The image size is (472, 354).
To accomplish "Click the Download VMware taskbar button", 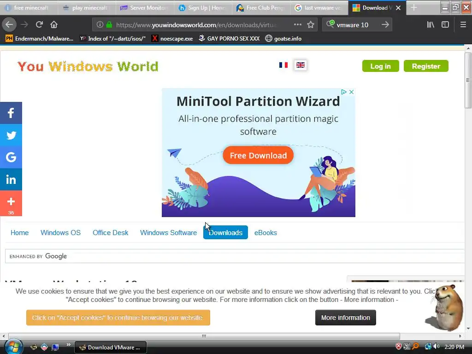I will coord(111,348).
